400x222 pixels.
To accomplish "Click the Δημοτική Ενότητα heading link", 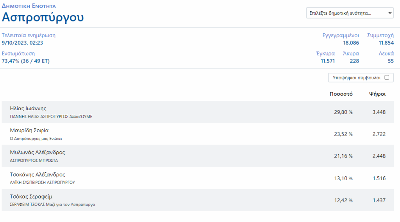I will pyautogui.click(x=29, y=6).
